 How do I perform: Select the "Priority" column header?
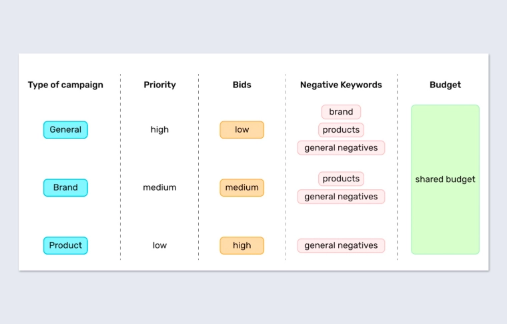pos(159,85)
